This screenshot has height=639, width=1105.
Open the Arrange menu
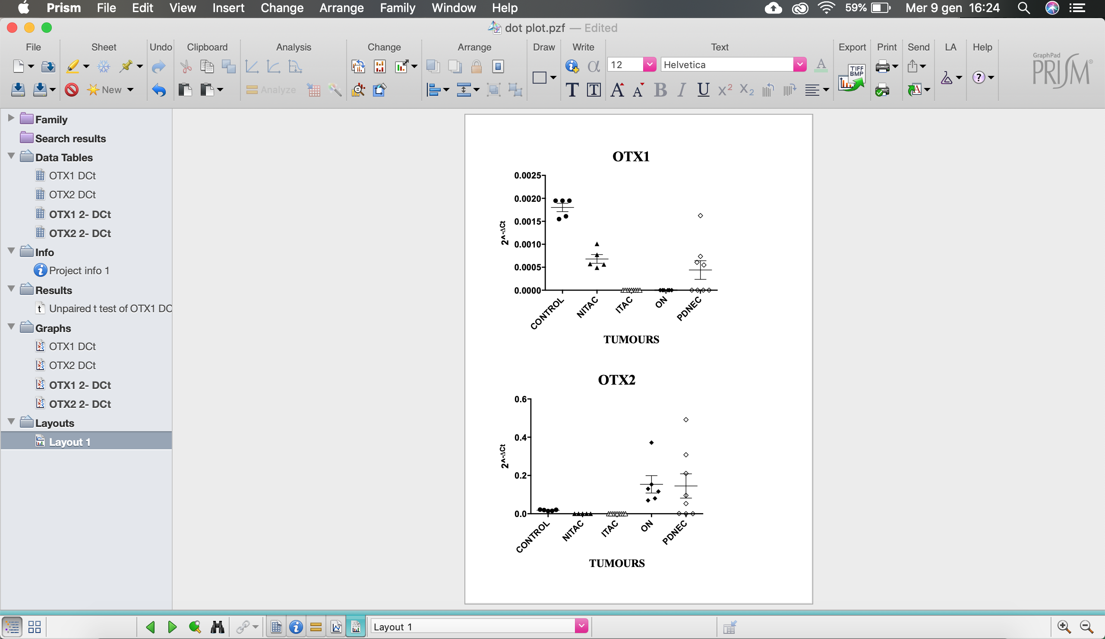click(341, 8)
